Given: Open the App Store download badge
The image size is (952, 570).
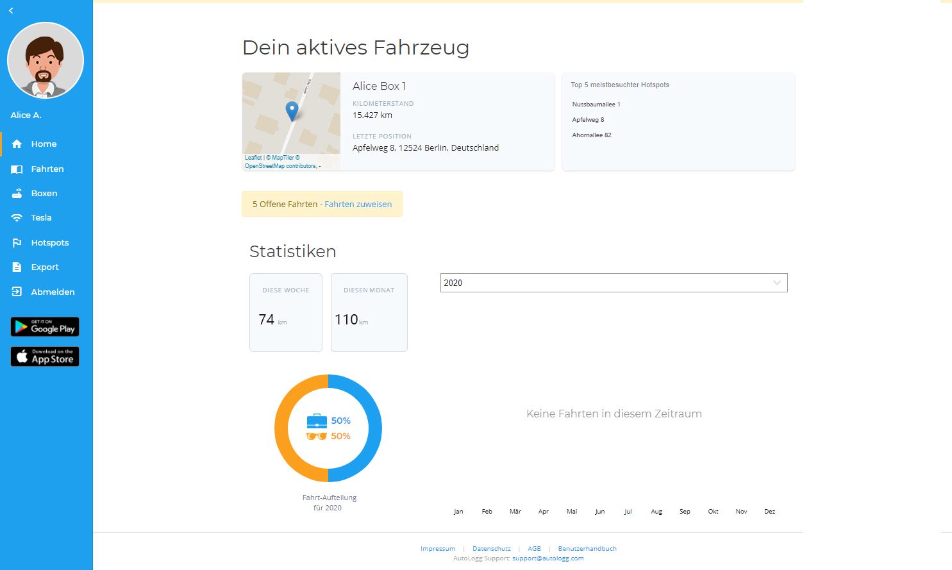Looking at the screenshot, I should [45, 356].
